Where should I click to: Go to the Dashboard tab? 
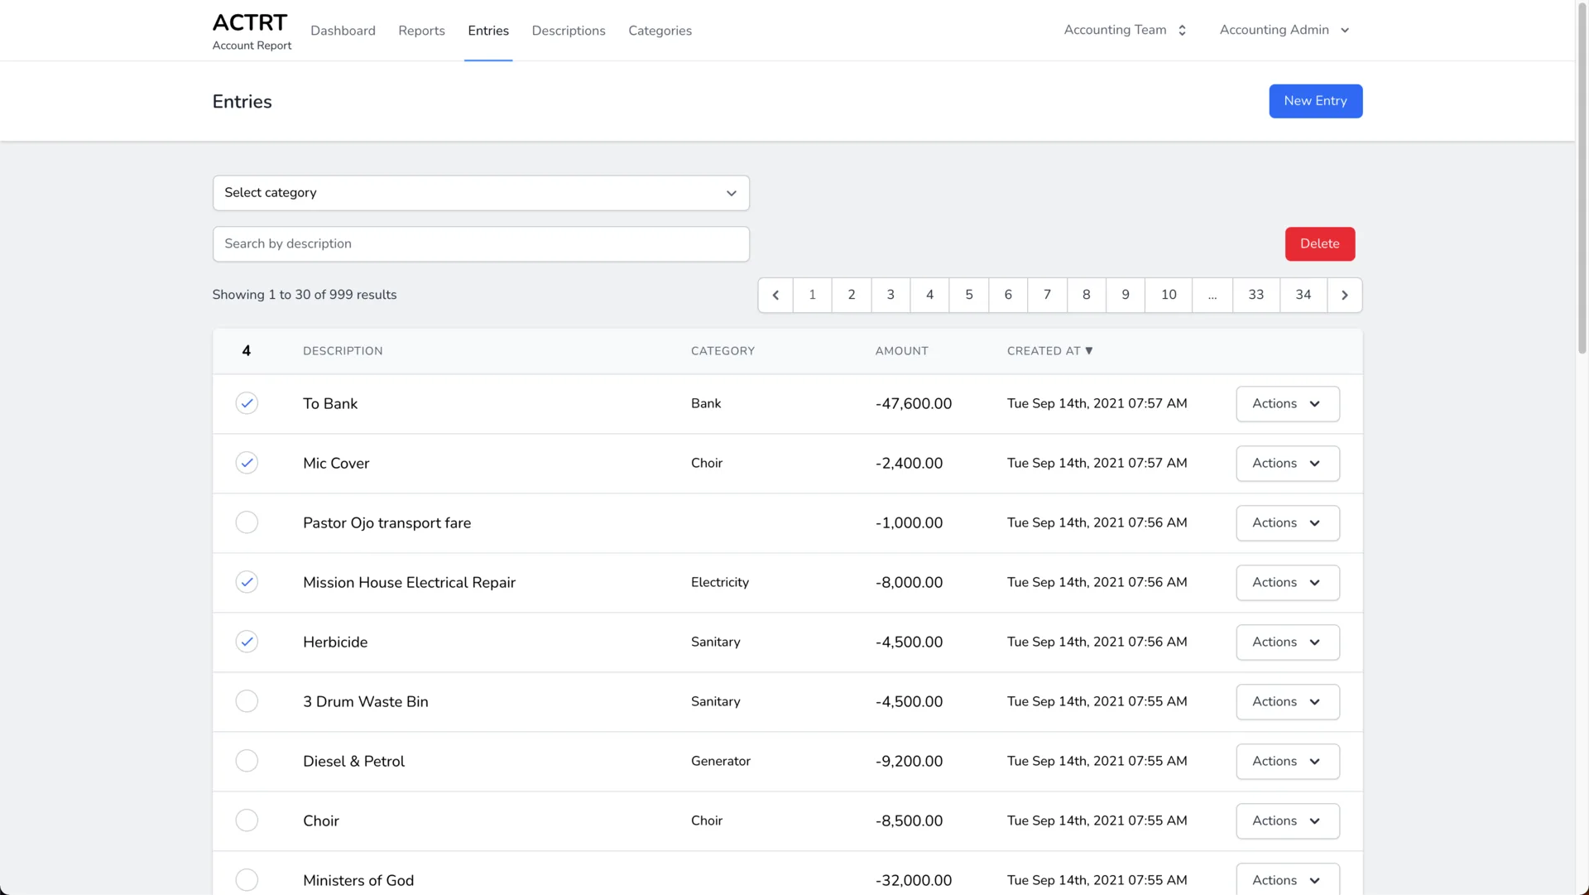coord(343,31)
